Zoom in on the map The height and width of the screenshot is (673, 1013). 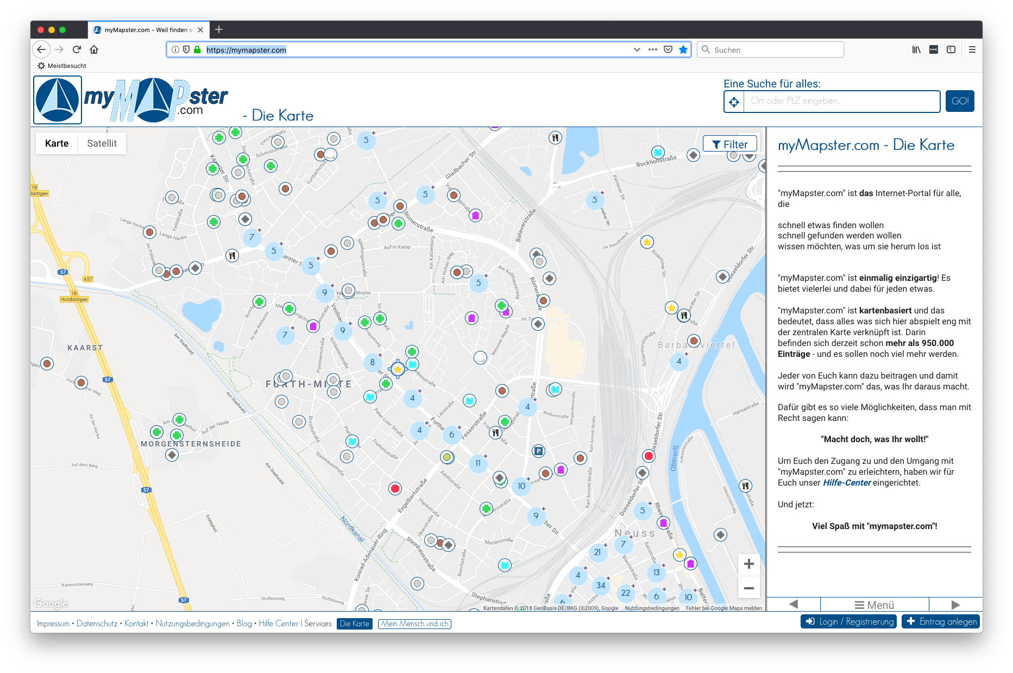[749, 564]
